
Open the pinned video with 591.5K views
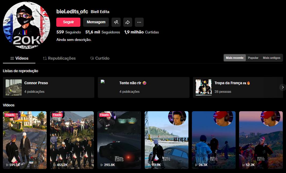tap(25, 140)
